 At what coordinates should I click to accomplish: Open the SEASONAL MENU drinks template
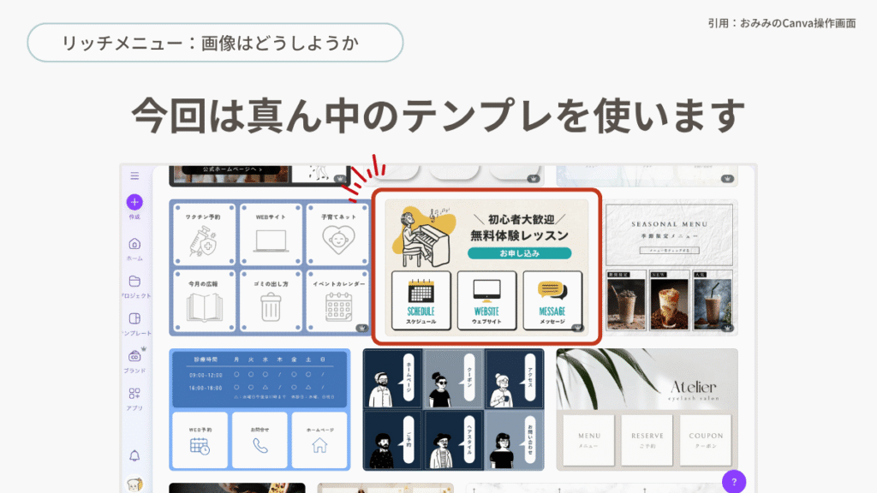(671, 267)
